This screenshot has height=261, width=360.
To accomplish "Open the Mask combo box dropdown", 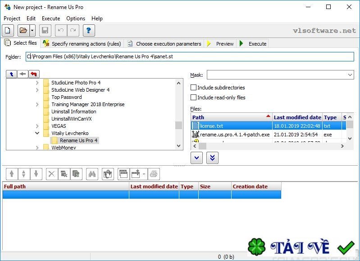I will coord(350,75).
